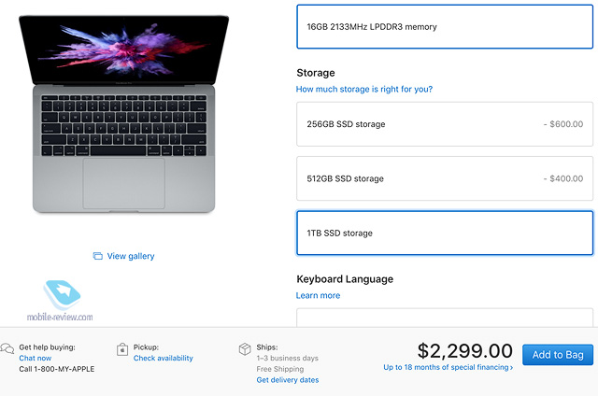Screen dimensions: 598x396
Task: Click the Apple shopping bag pickup icon
Action: (122, 349)
